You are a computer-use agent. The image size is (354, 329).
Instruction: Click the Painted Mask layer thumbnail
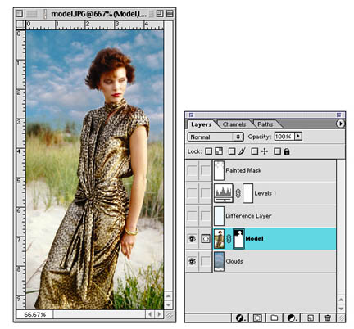click(219, 170)
